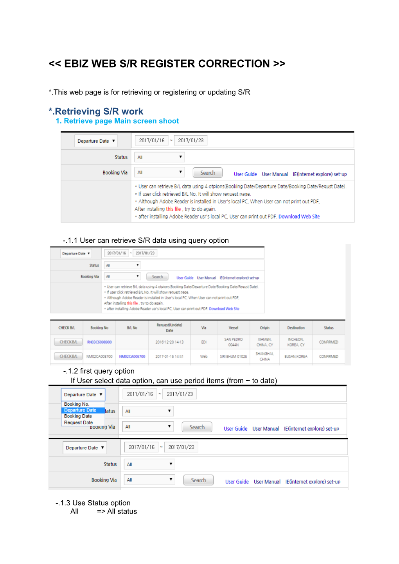Click the CHECK B/L button for RN03C6098900
The height and width of the screenshot is (564, 399).
(x=67, y=341)
